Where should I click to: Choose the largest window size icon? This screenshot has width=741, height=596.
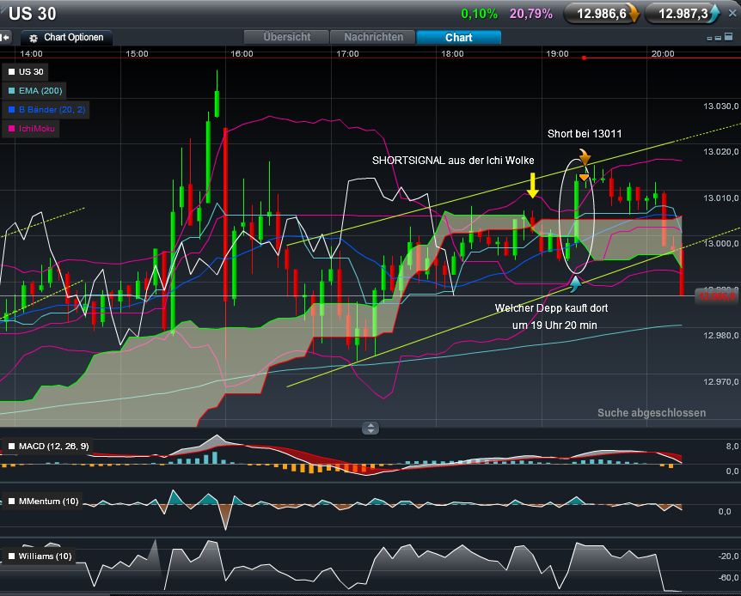[x=729, y=36]
